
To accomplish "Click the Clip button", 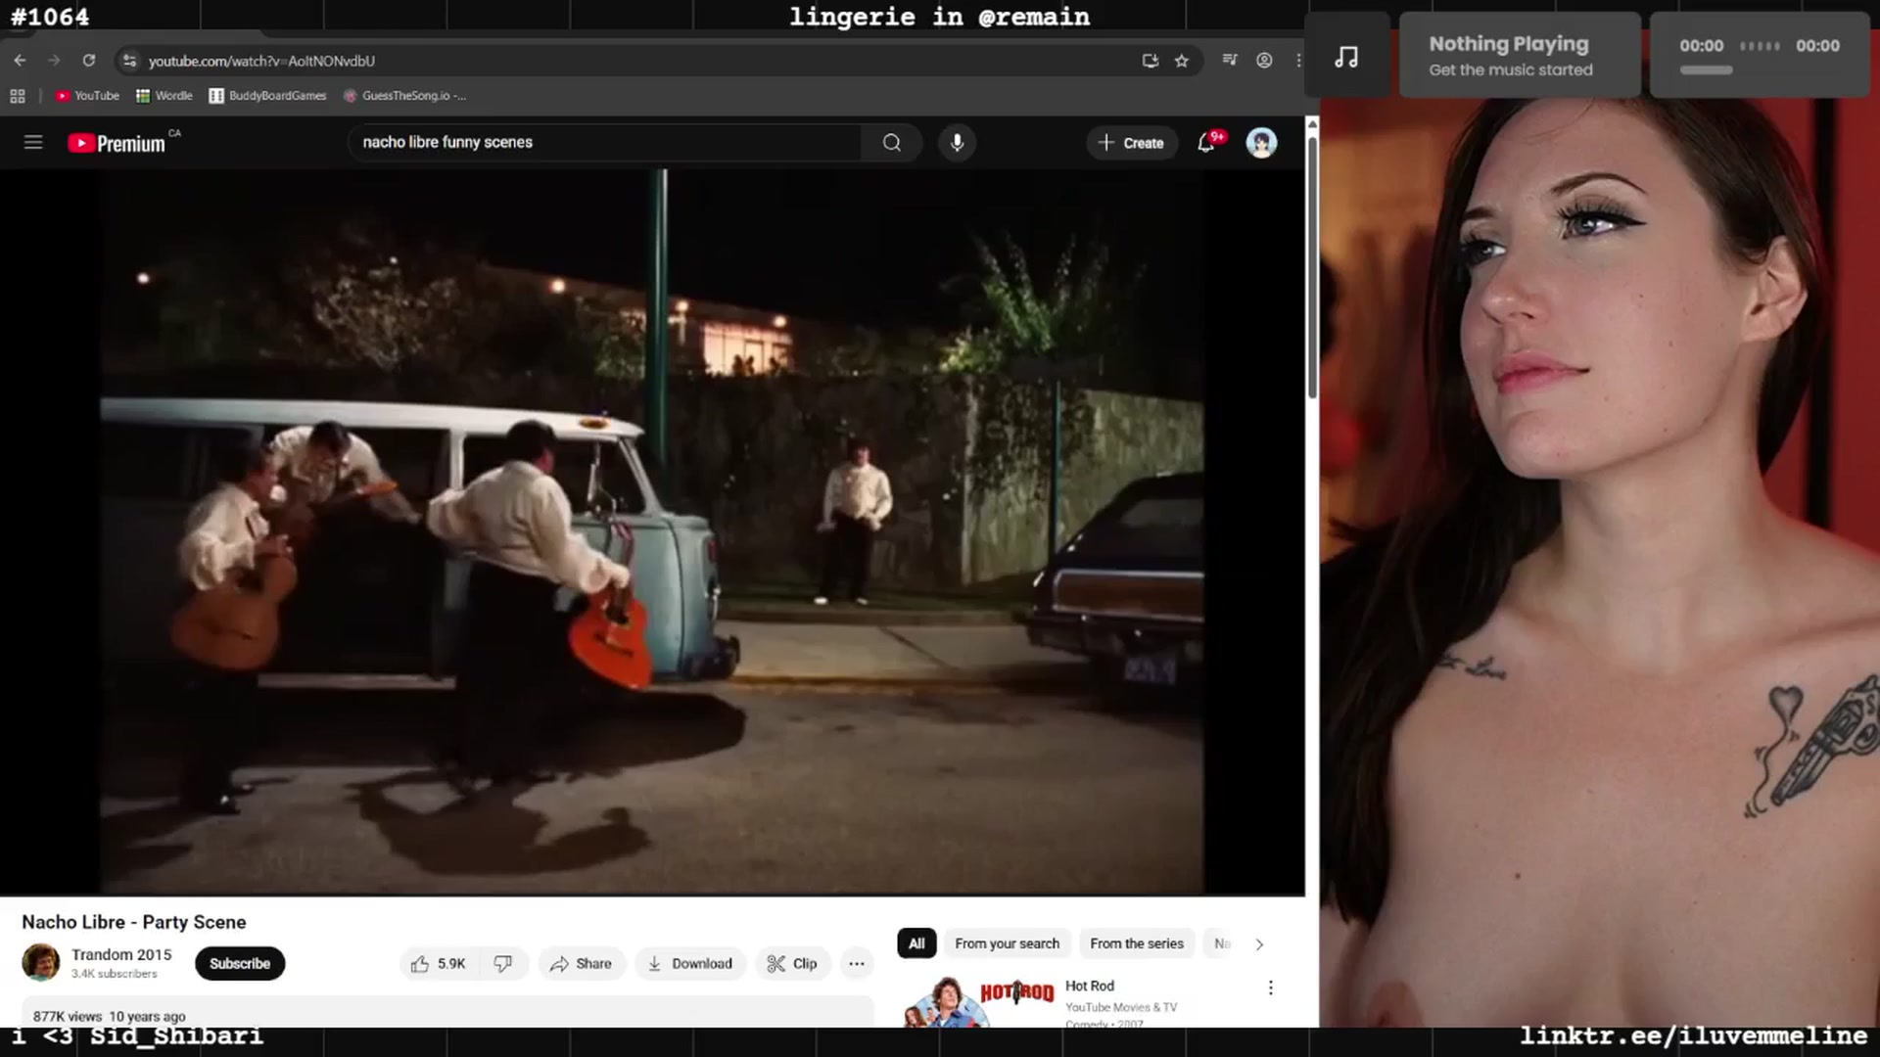I will [792, 964].
